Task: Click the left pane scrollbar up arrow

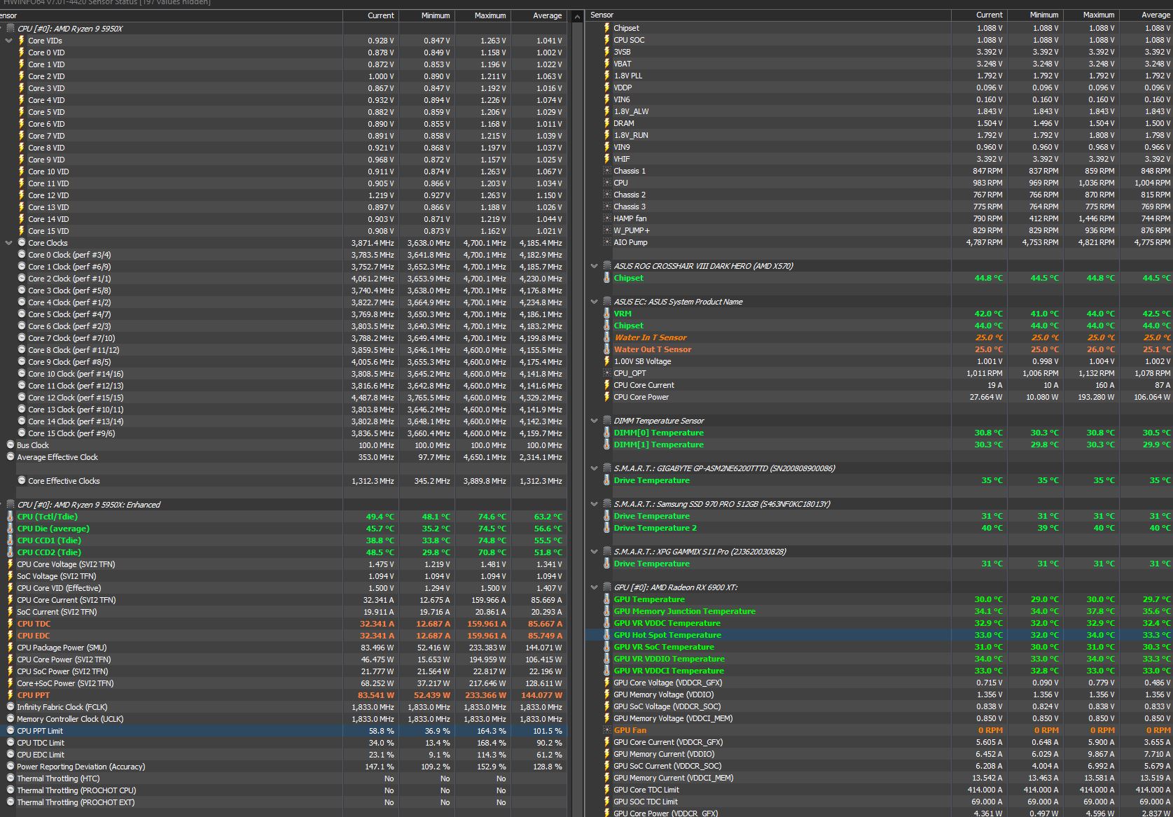Action: [x=576, y=16]
